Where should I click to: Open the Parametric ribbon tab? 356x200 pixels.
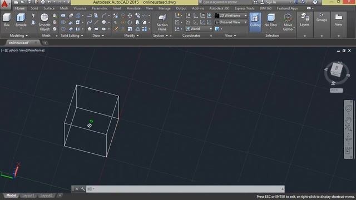coord(100,8)
